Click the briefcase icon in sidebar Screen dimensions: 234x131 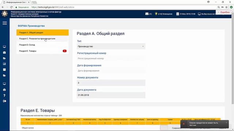(4, 52)
